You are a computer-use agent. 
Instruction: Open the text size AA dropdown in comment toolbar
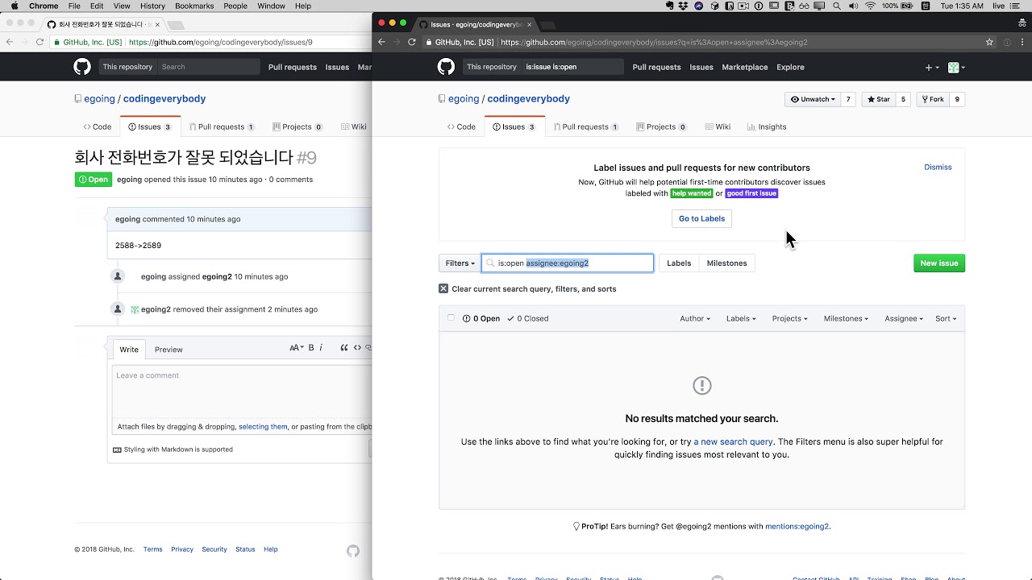tap(297, 348)
